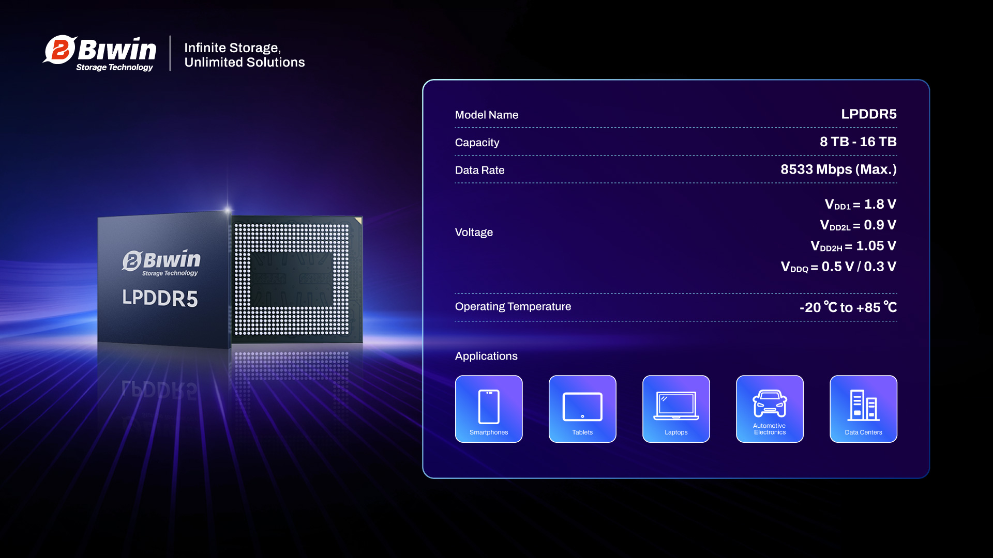Image resolution: width=993 pixels, height=558 pixels.
Task: Click the Voltage row label
Action: coord(473,233)
